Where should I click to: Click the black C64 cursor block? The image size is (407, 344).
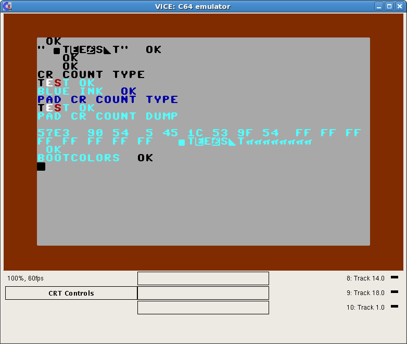[x=41, y=167]
